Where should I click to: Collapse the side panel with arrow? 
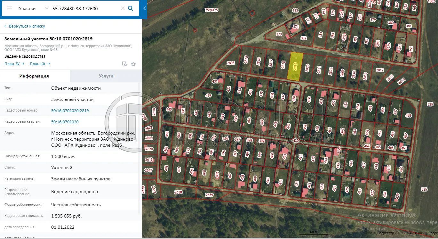click(145, 8)
